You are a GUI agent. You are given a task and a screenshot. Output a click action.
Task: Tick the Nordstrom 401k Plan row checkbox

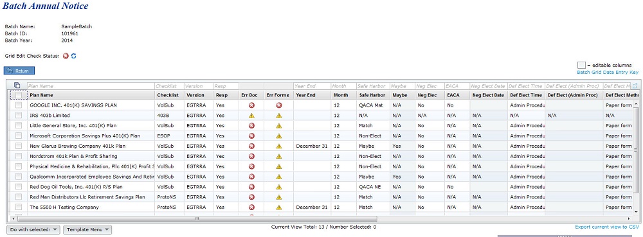[x=19, y=156]
